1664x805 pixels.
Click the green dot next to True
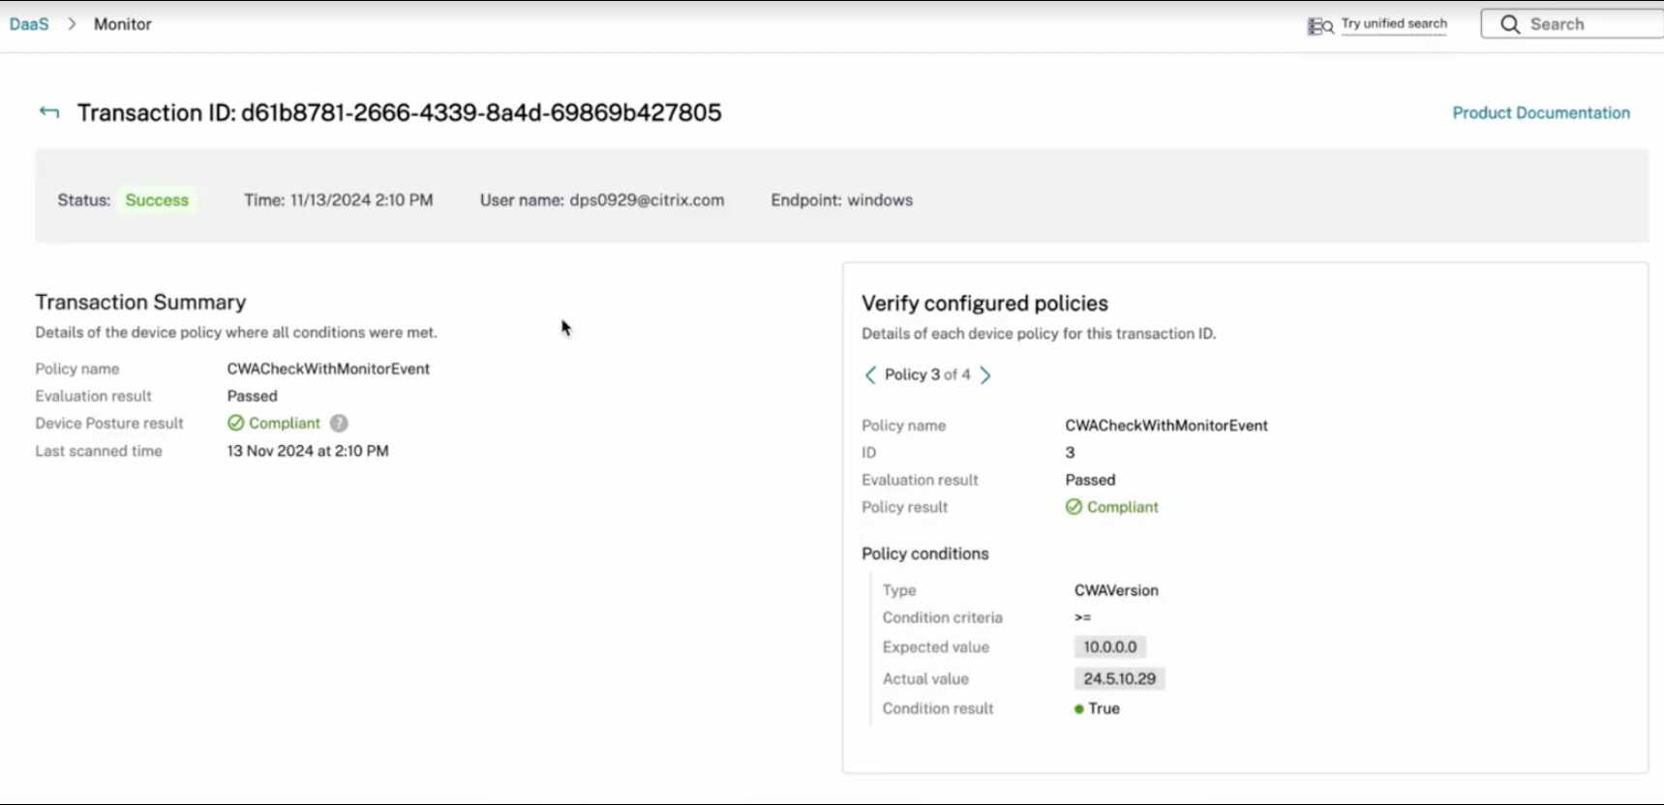pos(1078,709)
